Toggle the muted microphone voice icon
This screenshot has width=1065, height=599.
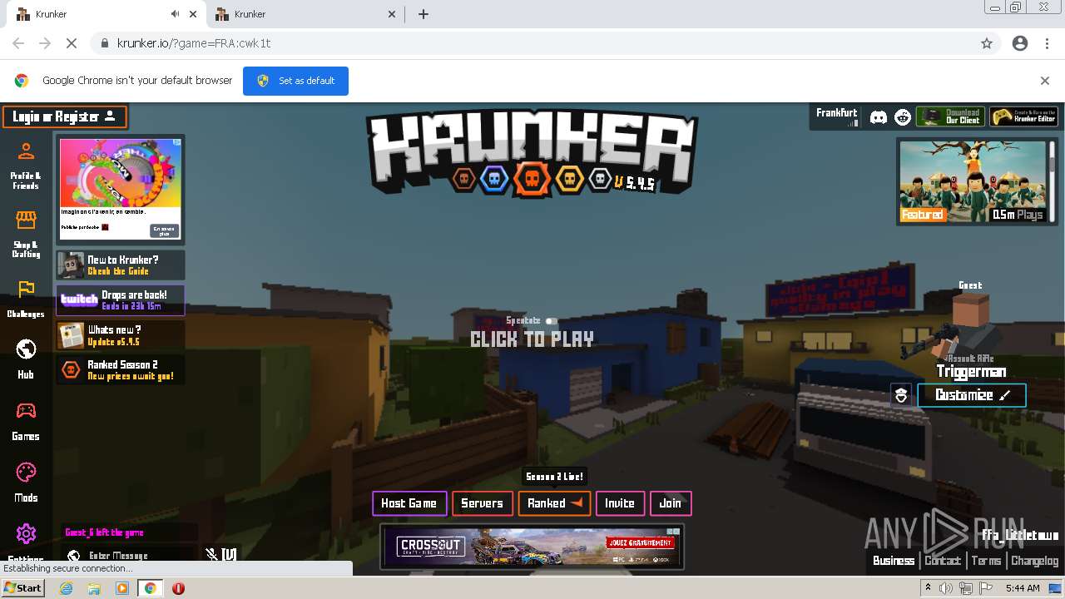click(211, 554)
